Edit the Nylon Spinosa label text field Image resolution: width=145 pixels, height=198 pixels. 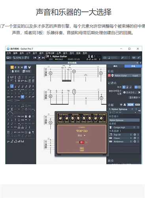[124, 120]
